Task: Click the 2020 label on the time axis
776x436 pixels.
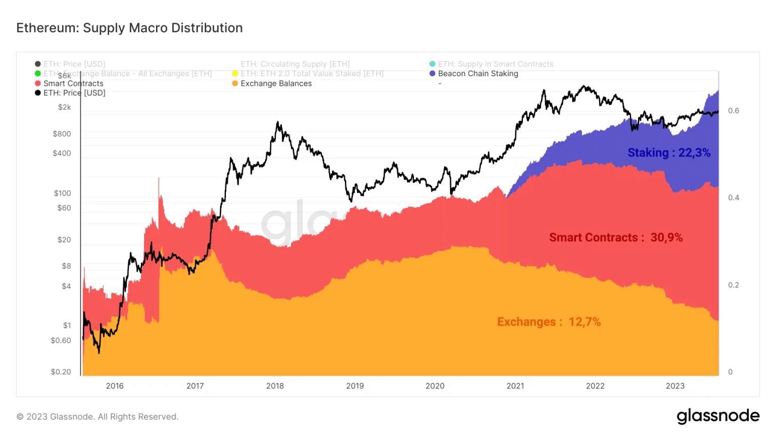Action: click(435, 386)
